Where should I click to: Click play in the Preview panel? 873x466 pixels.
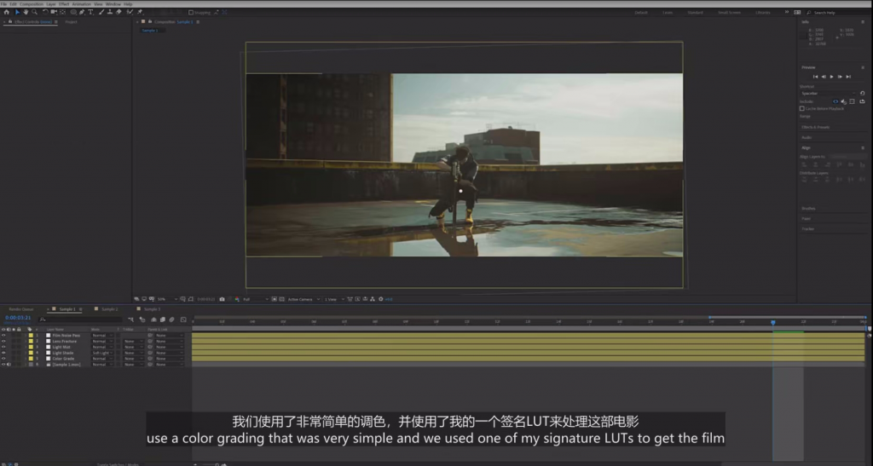(832, 77)
